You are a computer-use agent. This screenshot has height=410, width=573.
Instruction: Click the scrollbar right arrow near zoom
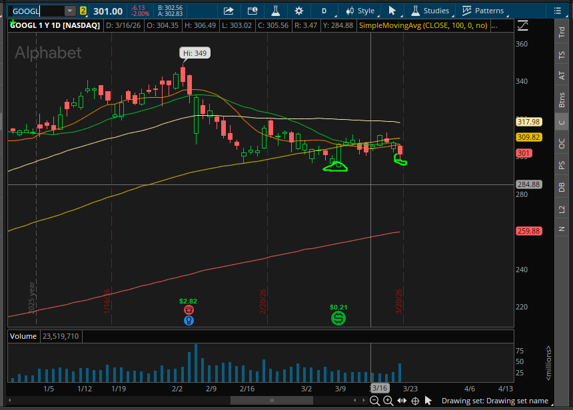(x=364, y=401)
